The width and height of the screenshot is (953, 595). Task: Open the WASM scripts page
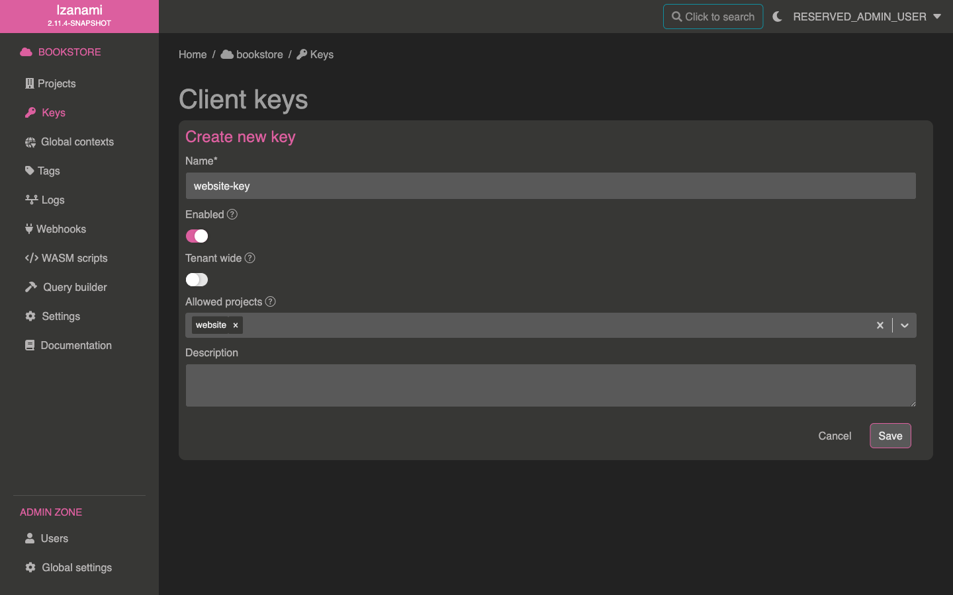[74, 258]
